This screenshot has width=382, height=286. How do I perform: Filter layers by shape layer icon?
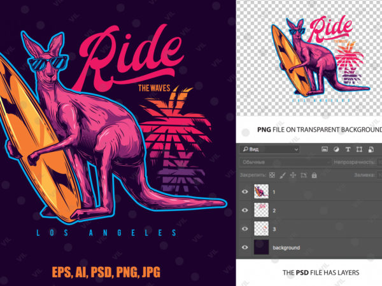coord(359,149)
